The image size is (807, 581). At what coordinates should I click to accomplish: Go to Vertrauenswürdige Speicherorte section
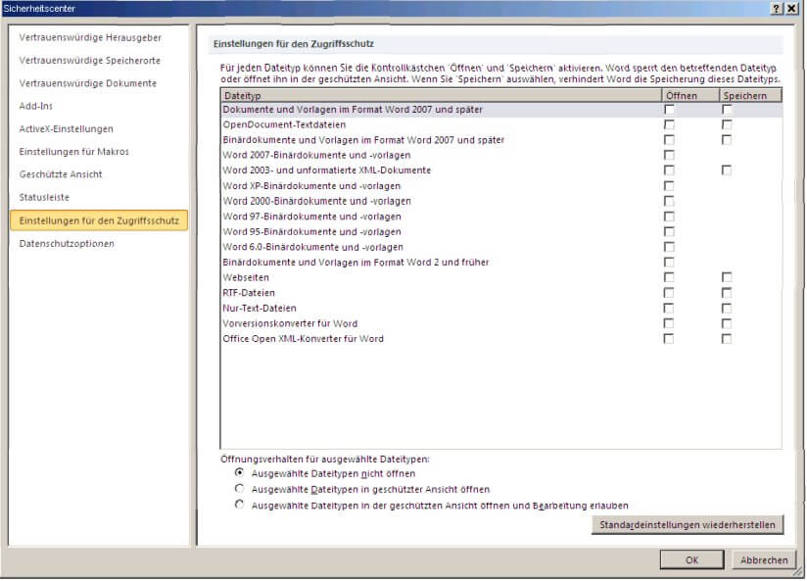90,60
